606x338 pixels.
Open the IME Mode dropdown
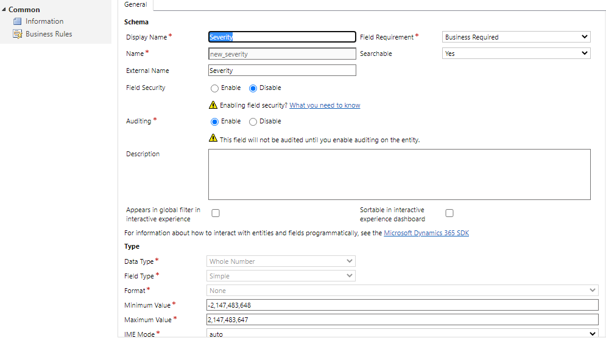(403, 334)
